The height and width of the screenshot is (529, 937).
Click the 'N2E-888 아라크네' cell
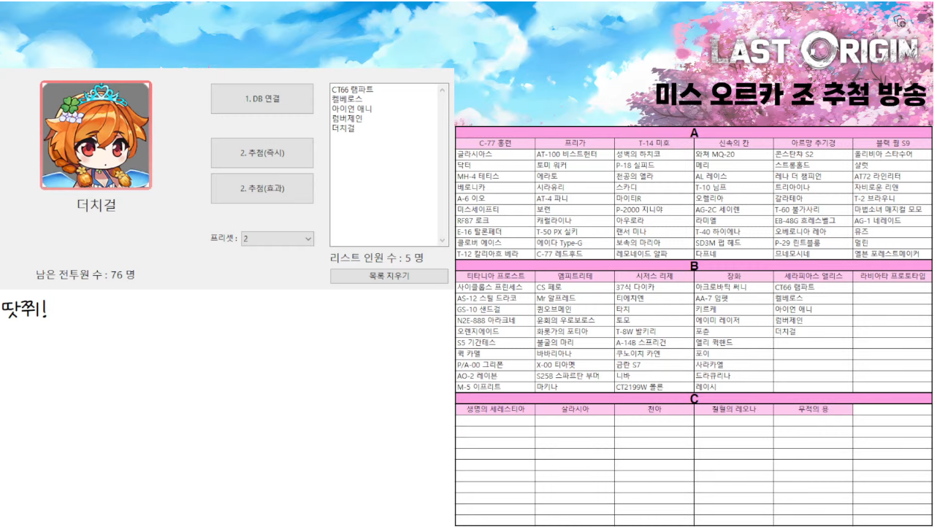pos(495,320)
